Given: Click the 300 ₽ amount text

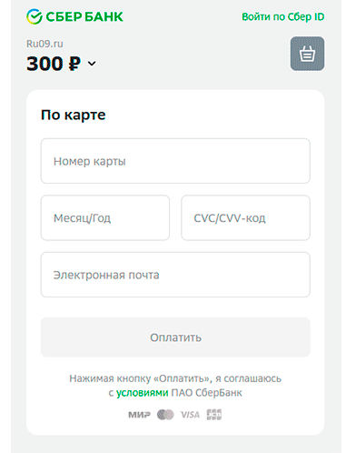Looking at the screenshot, I should pyautogui.click(x=54, y=64).
